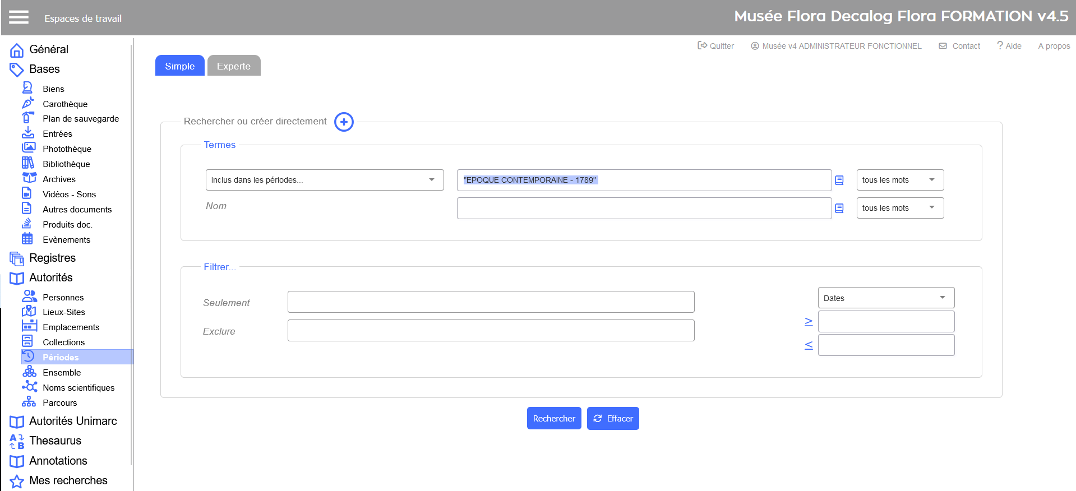Open the list icon beside the periods field
Image resolution: width=1076 pixels, height=491 pixels.
839,180
